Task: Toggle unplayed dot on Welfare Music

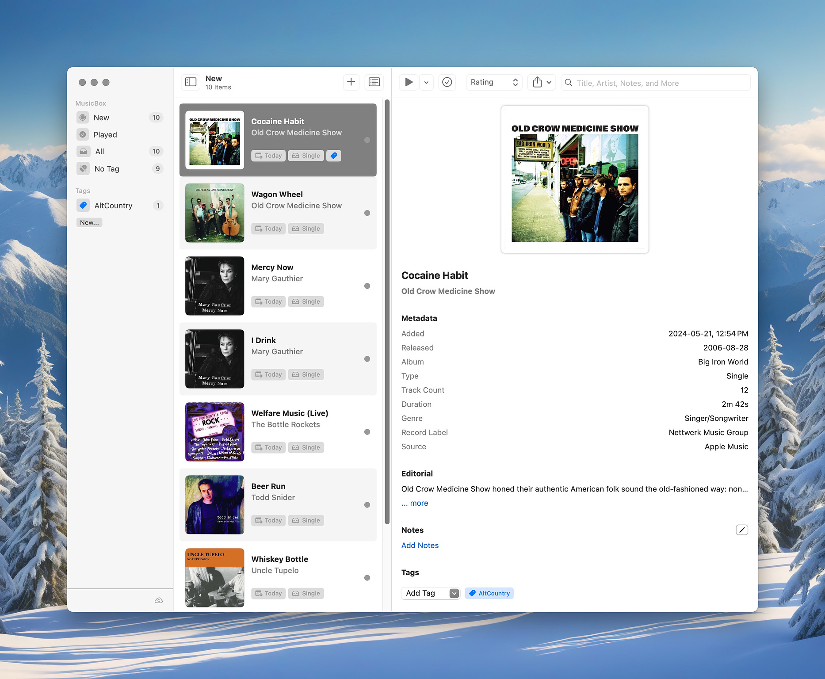Action: 367,432
